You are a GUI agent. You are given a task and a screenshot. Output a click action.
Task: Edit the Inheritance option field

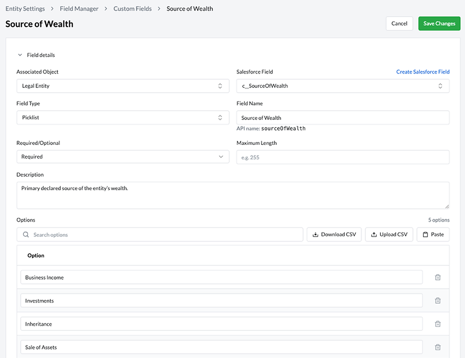click(221, 324)
